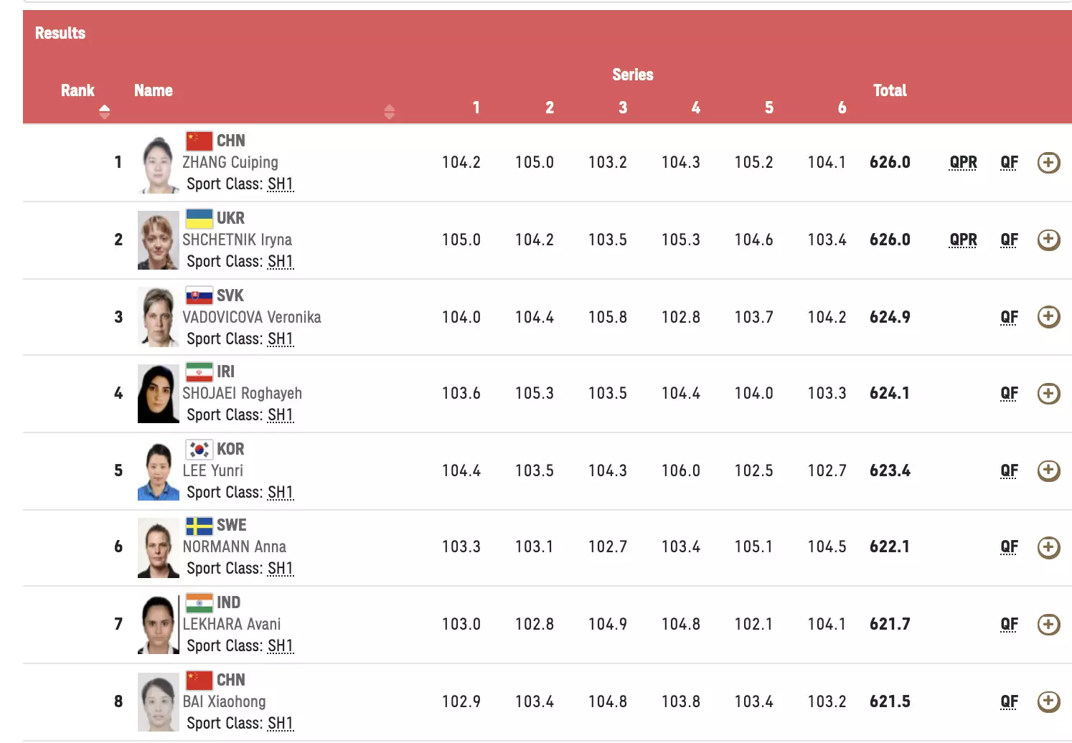
Task: Click the Total column header
Action: click(890, 90)
